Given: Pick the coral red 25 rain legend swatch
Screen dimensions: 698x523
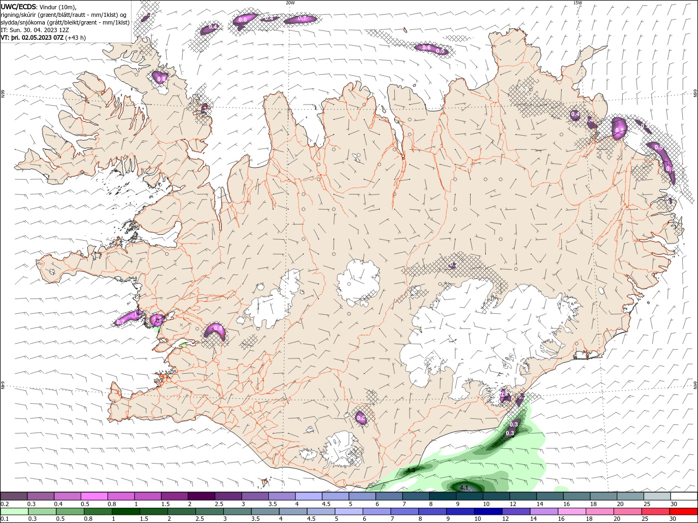Looking at the screenshot, I should (x=655, y=512).
